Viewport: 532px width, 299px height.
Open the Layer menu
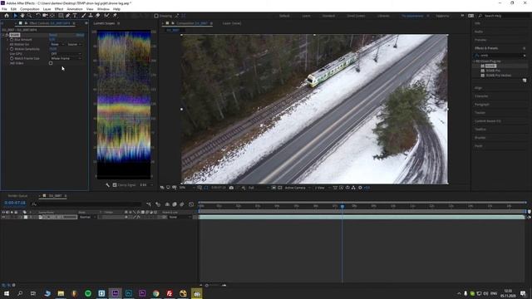point(47,9)
